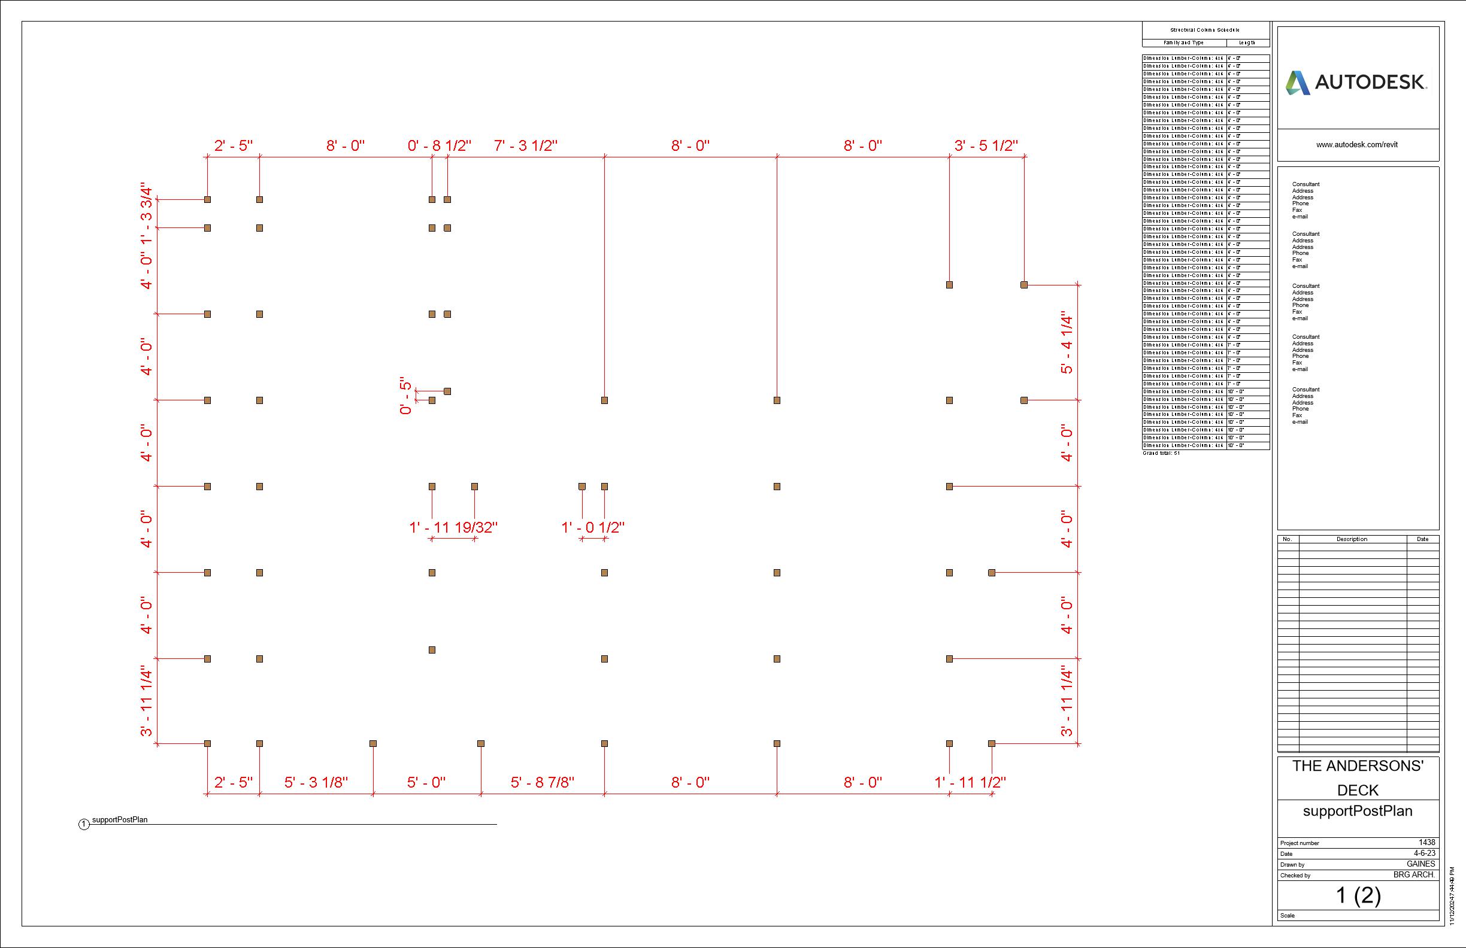
Task: Select the project number value "1438"
Action: [x=1426, y=842]
